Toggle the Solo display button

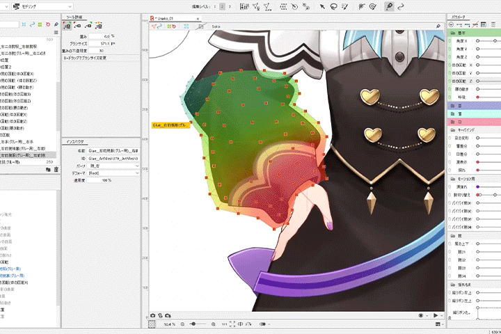(216, 26)
